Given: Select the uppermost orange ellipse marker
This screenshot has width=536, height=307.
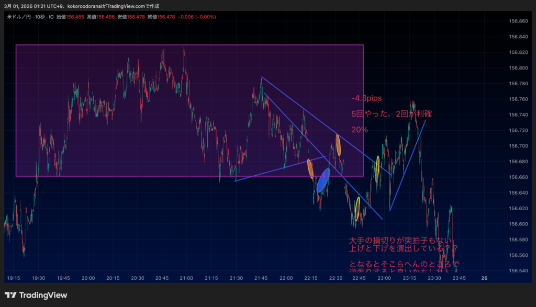Looking at the screenshot, I should [338, 145].
